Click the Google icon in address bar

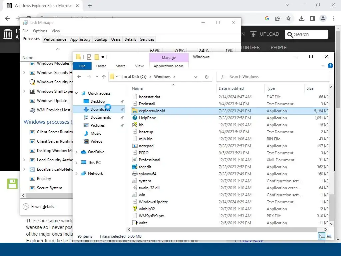coord(267,18)
